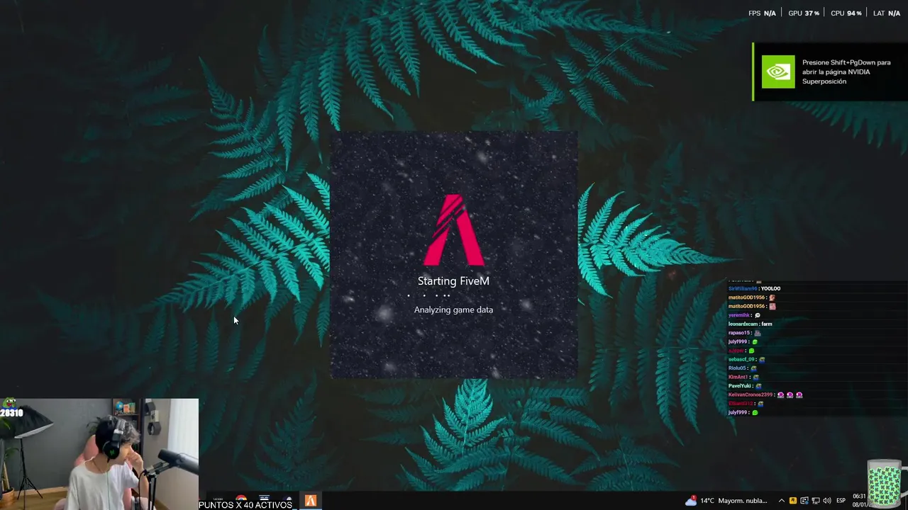Image resolution: width=908 pixels, height=510 pixels.
Task: Click the Rockstar Games tray icon
Action: (x=793, y=501)
